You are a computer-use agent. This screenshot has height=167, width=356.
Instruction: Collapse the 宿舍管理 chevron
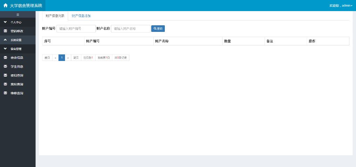[x=6, y=49]
